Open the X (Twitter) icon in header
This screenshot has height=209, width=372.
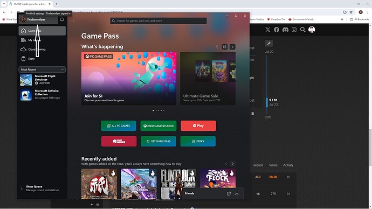click(268, 30)
